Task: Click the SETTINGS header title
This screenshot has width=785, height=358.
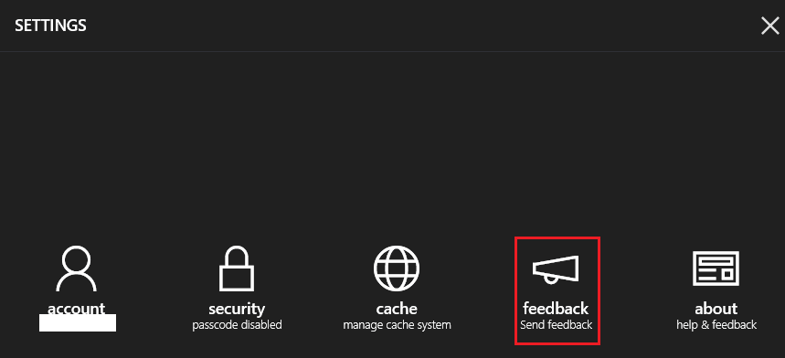Action: click(50, 26)
